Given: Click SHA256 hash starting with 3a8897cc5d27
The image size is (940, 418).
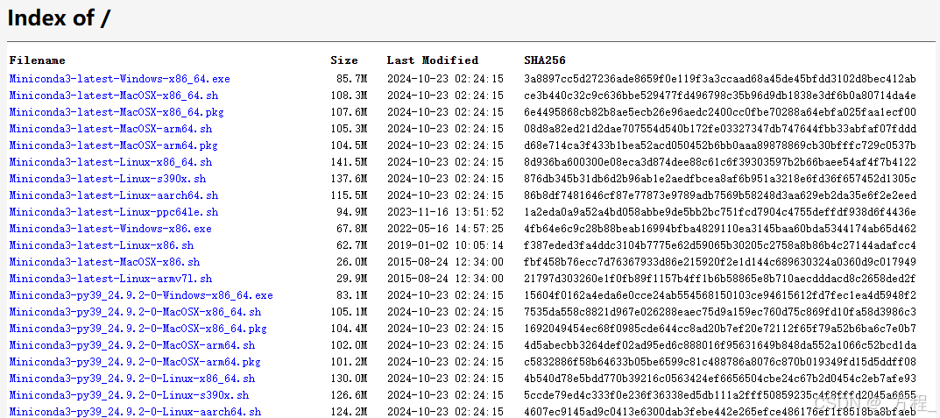Looking at the screenshot, I should click(x=720, y=79).
